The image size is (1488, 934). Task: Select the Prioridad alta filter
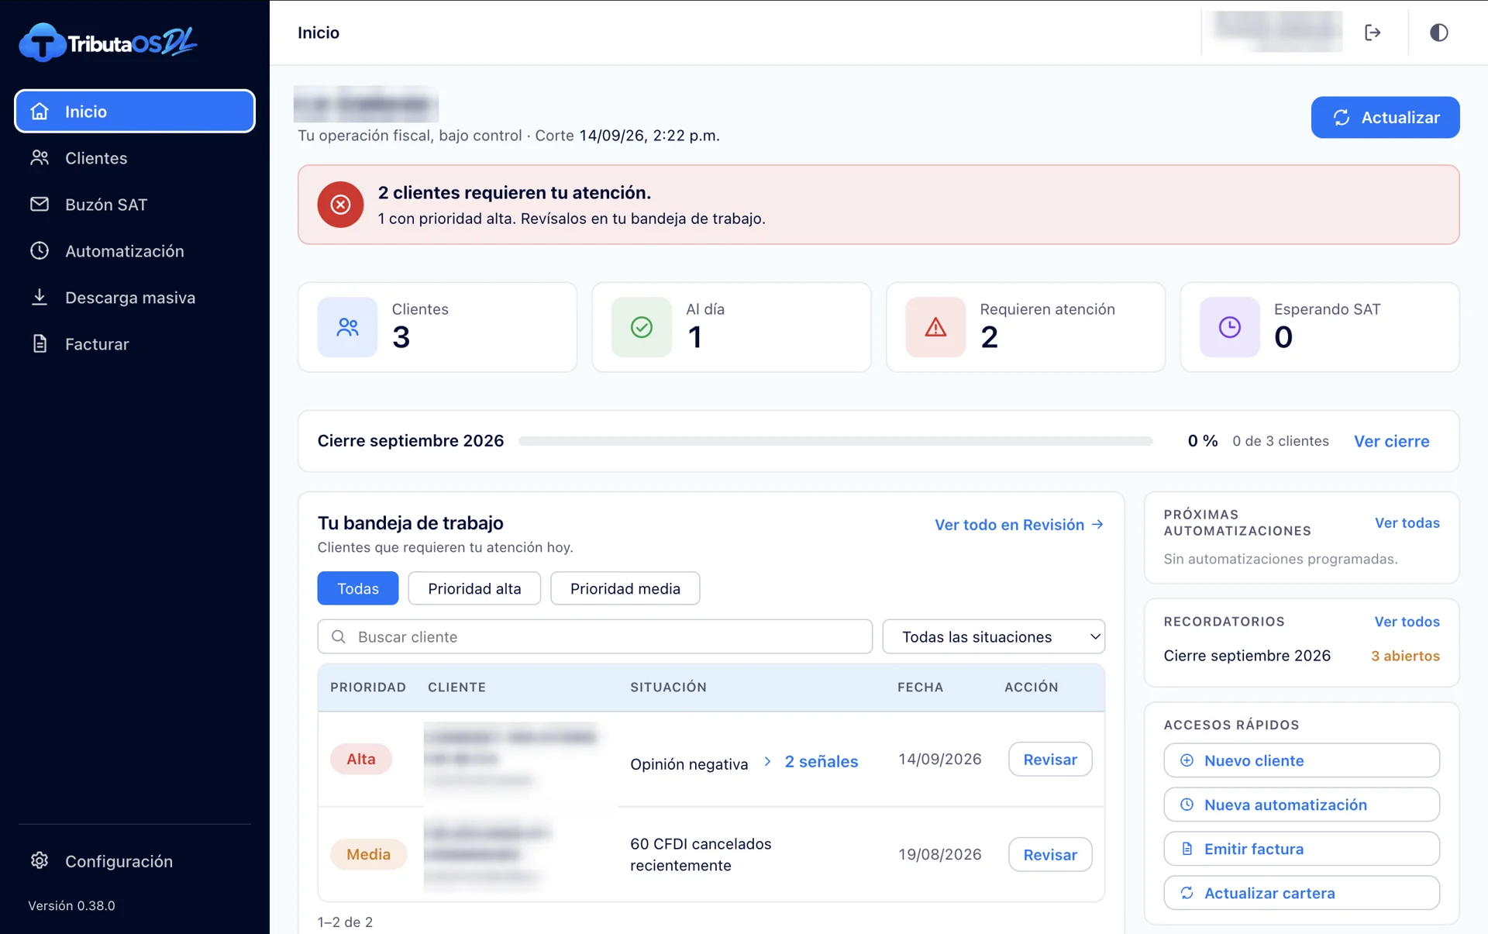474,588
